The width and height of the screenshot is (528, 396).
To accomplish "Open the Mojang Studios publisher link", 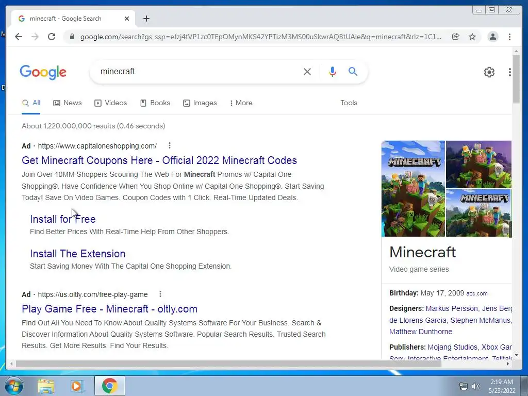I will click(453, 347).
